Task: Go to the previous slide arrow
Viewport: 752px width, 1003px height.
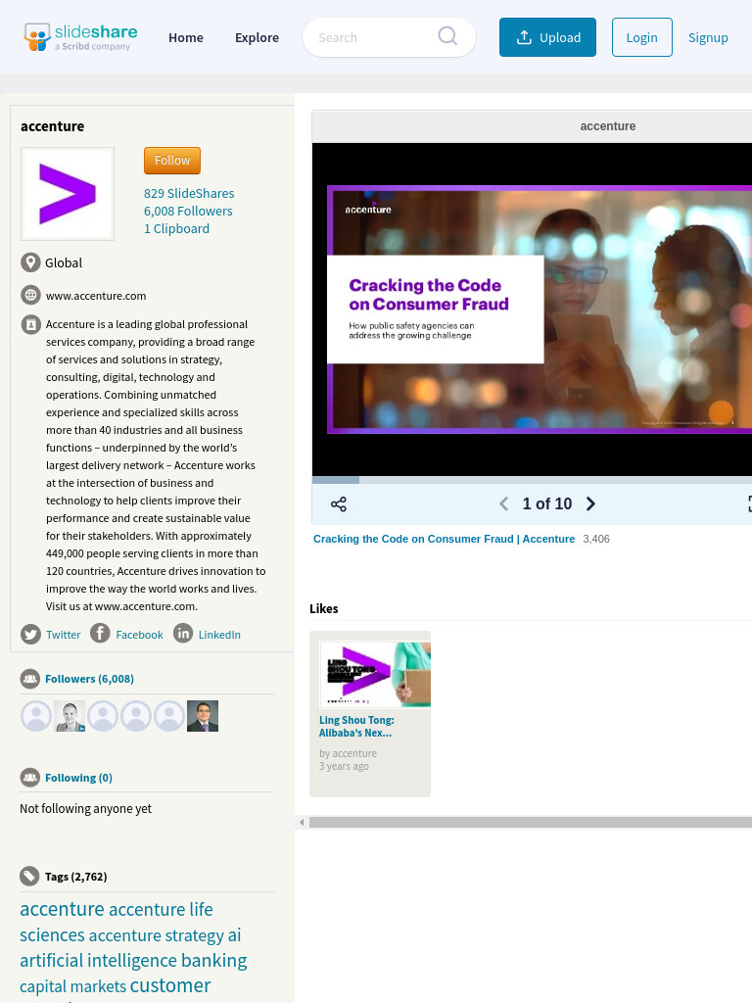Action: [x=504, y=504]
